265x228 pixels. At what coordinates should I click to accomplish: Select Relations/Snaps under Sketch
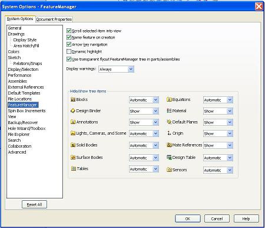pyautogui.click(x=28, y=63)
